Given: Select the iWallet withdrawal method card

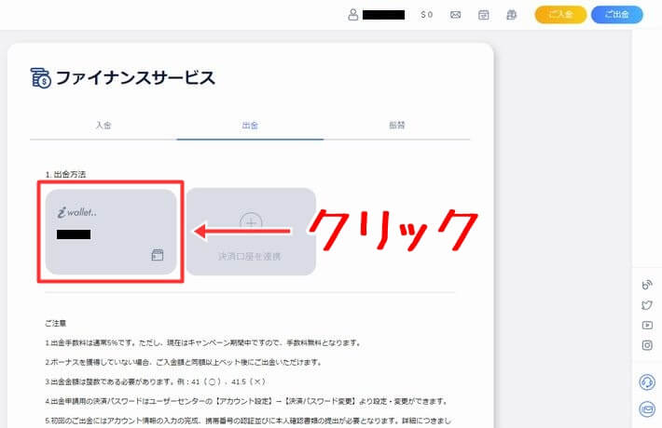Looking at the screenshot, I should tap(111, 232).
